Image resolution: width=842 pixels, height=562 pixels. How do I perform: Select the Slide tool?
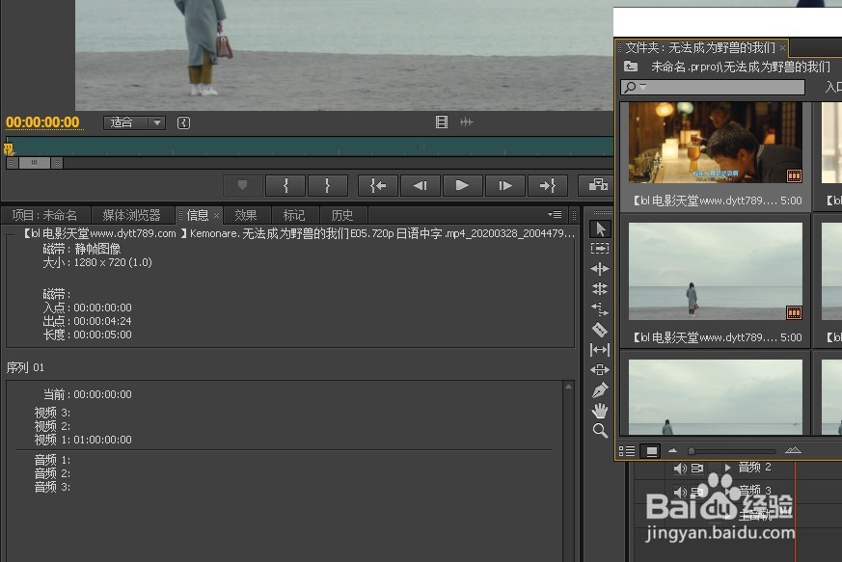[x=600, y=370]
